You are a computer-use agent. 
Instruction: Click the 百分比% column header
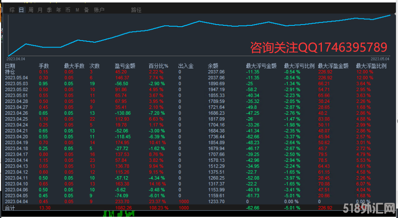158,66
